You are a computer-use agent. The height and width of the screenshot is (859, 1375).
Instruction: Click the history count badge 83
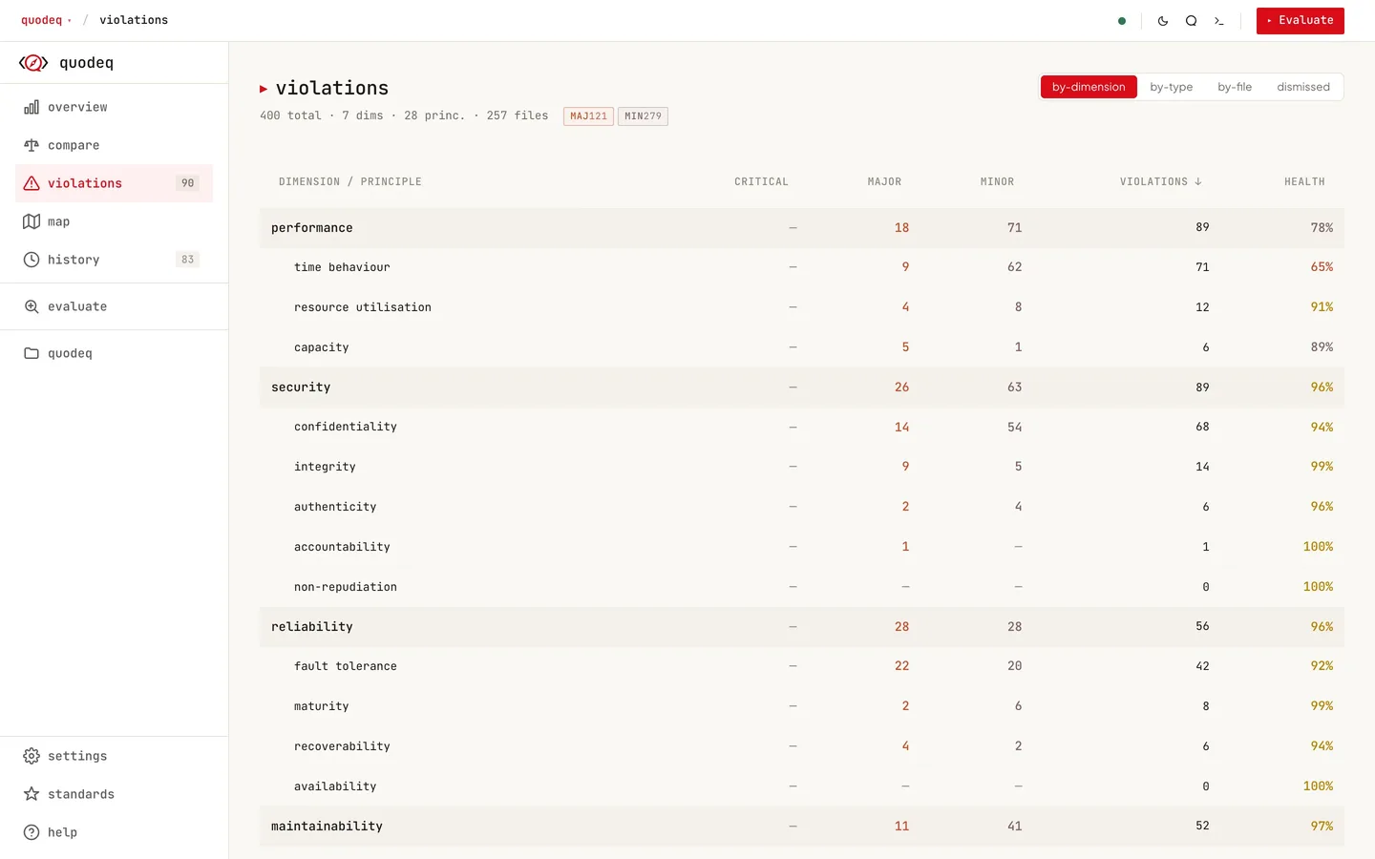tap(187, 260)
